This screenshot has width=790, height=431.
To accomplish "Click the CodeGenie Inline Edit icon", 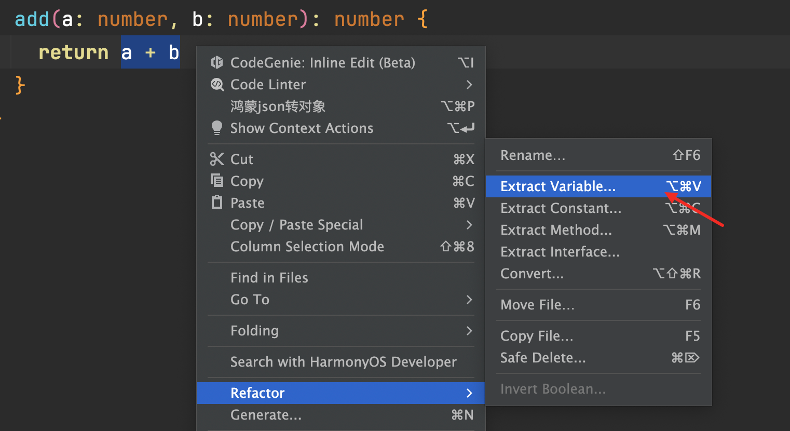I will tap(216, 63).
